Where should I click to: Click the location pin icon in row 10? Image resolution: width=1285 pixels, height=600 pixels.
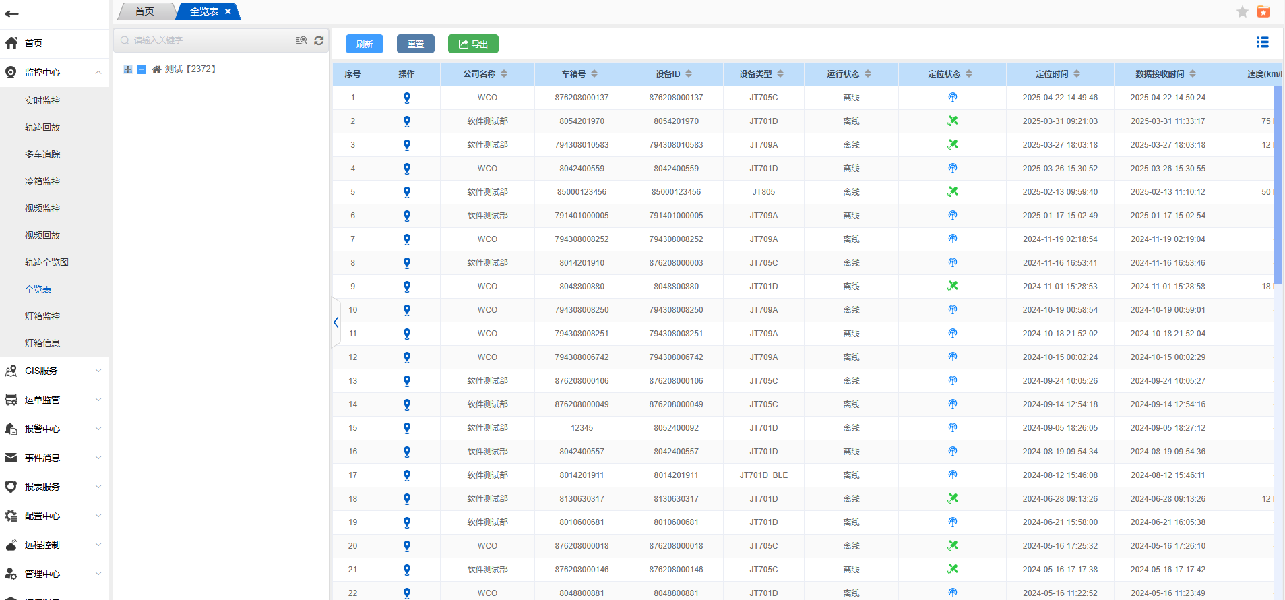[406, 310]
